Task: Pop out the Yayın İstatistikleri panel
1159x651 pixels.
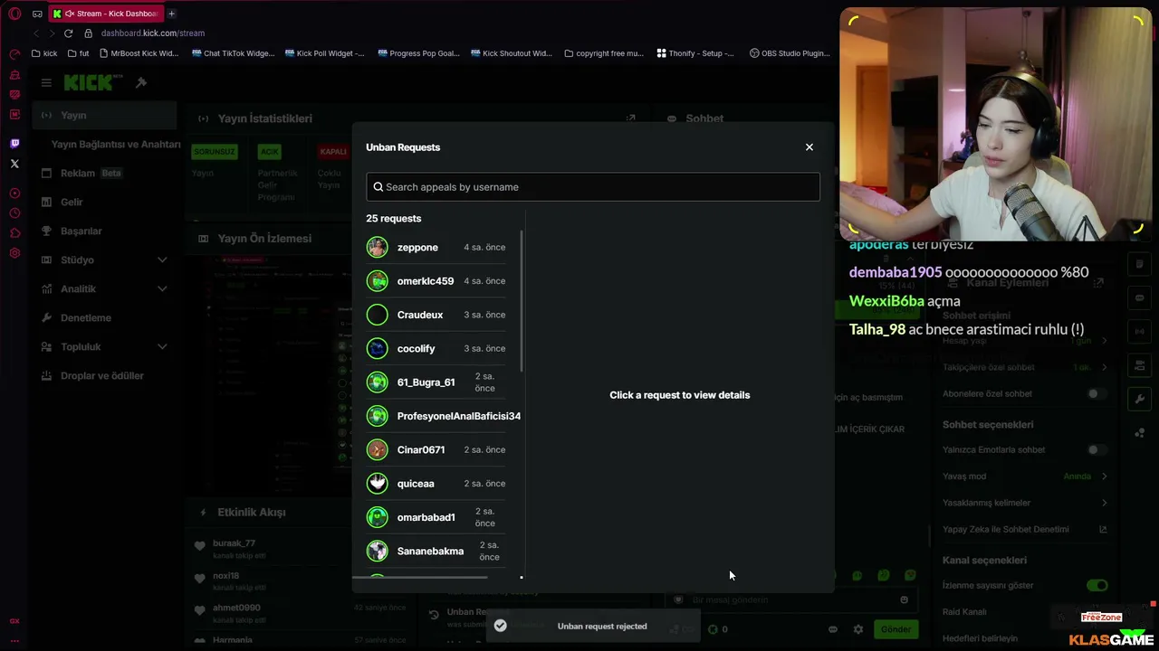Action: pyautogui.click(x=631, y=118)
